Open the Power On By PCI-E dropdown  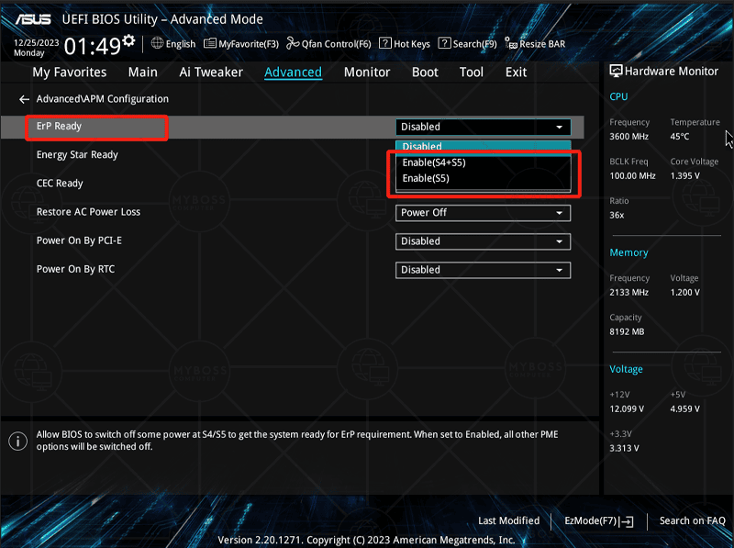[x=483, y=241]
